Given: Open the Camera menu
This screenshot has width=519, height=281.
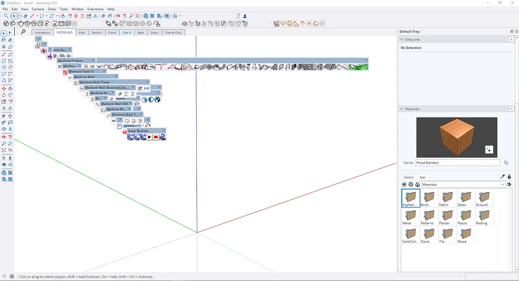Looking at the screenshot, I should tap(38, 9).
